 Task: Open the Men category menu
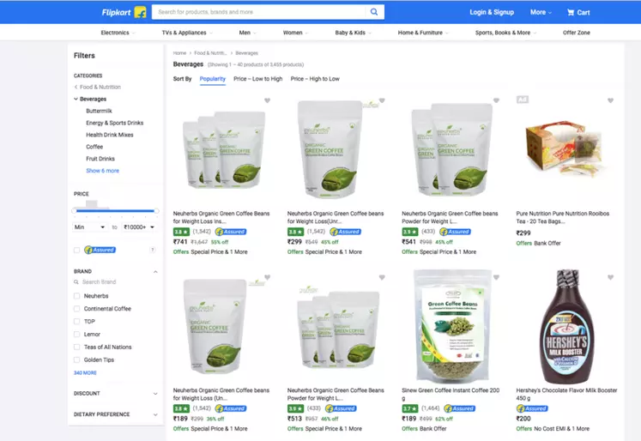(x=247, y=33)
